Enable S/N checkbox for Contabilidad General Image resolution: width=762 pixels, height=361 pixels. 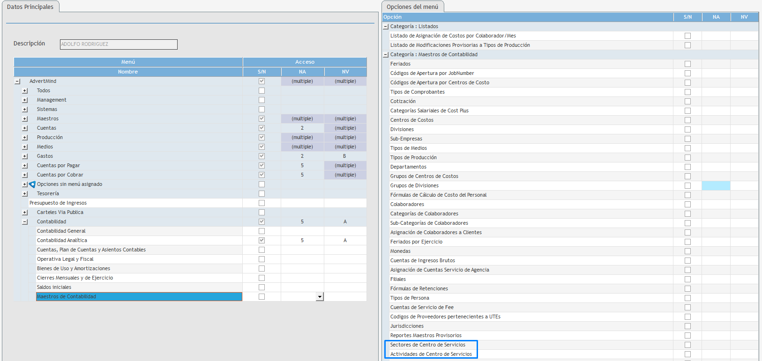261,231
